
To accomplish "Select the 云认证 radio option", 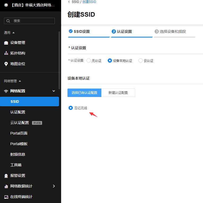I will click(141, 61).
